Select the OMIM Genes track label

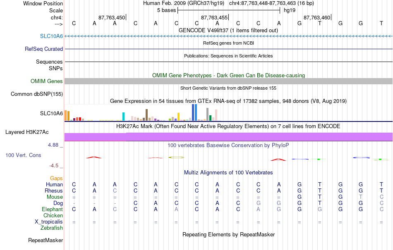(x=46, y=81)
